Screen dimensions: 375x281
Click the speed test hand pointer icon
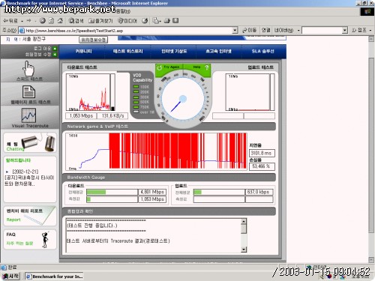[x=28, y=68]
